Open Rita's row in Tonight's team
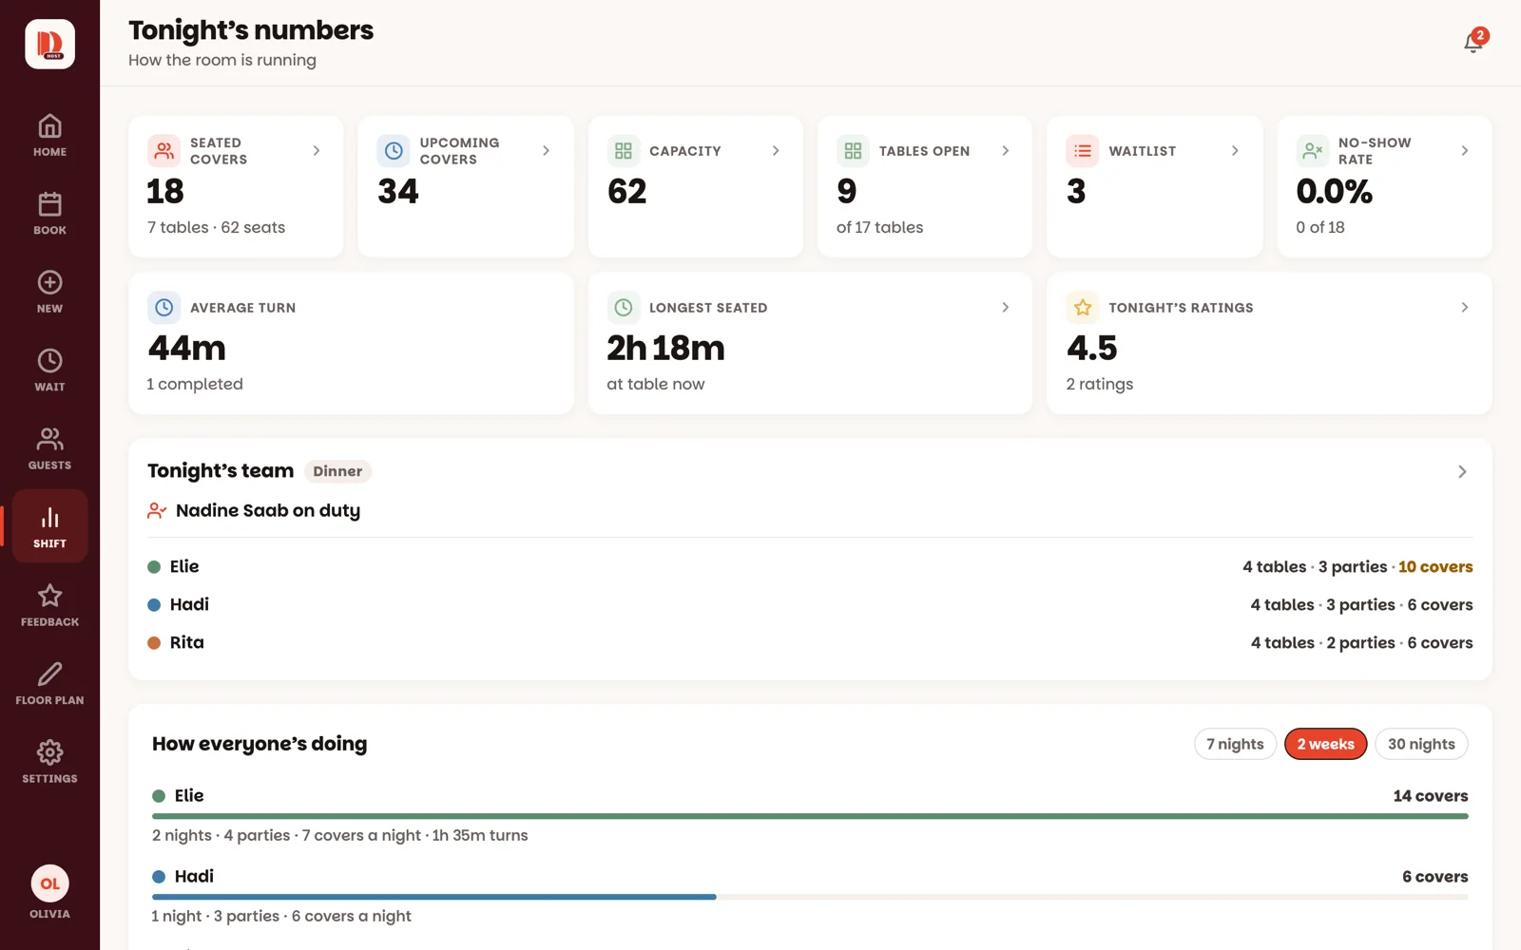The width and height of the screenshot is (1521, 950). click(x=810, y=643)
